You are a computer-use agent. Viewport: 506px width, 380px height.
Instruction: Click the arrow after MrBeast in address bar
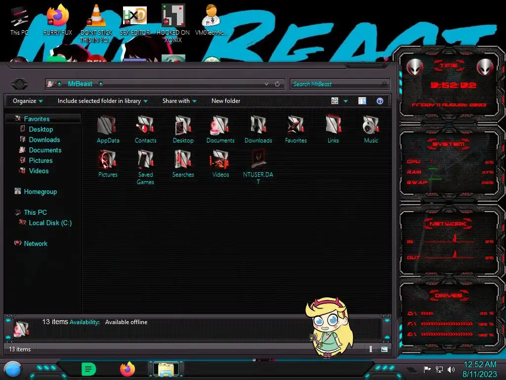[101, 84]
